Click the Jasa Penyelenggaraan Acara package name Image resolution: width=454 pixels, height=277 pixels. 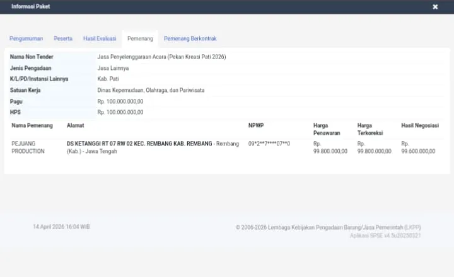161,57
